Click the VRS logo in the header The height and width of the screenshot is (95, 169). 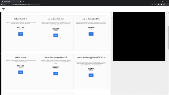click(x=3, y=8)
